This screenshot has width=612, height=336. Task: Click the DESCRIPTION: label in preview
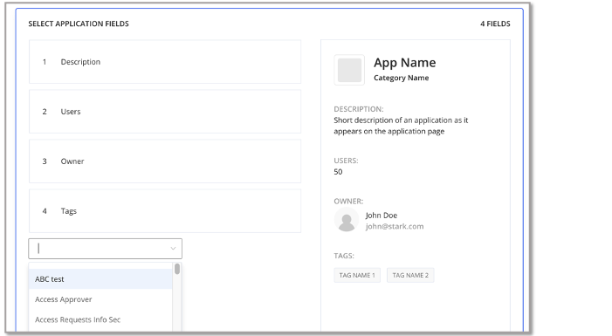(x=359, y=109)
